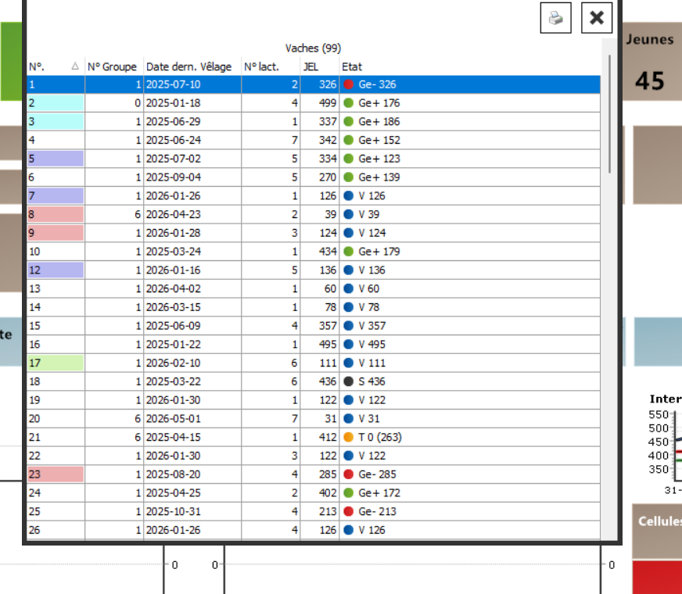The height and width of the screenshot is (594, 682).
Task: Click green status dot of Ge+ 172
Action: pos(348,492)
